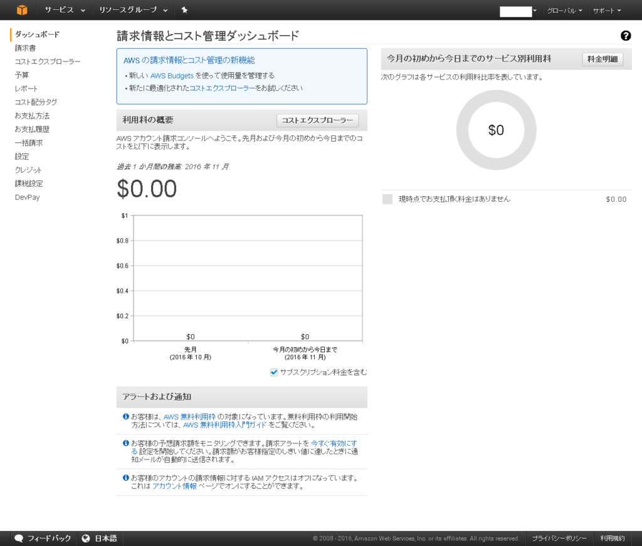The width and height of the screenshot is (642, 546).
Task: Click the アラートおよび通知 section title
Action: 157,397
